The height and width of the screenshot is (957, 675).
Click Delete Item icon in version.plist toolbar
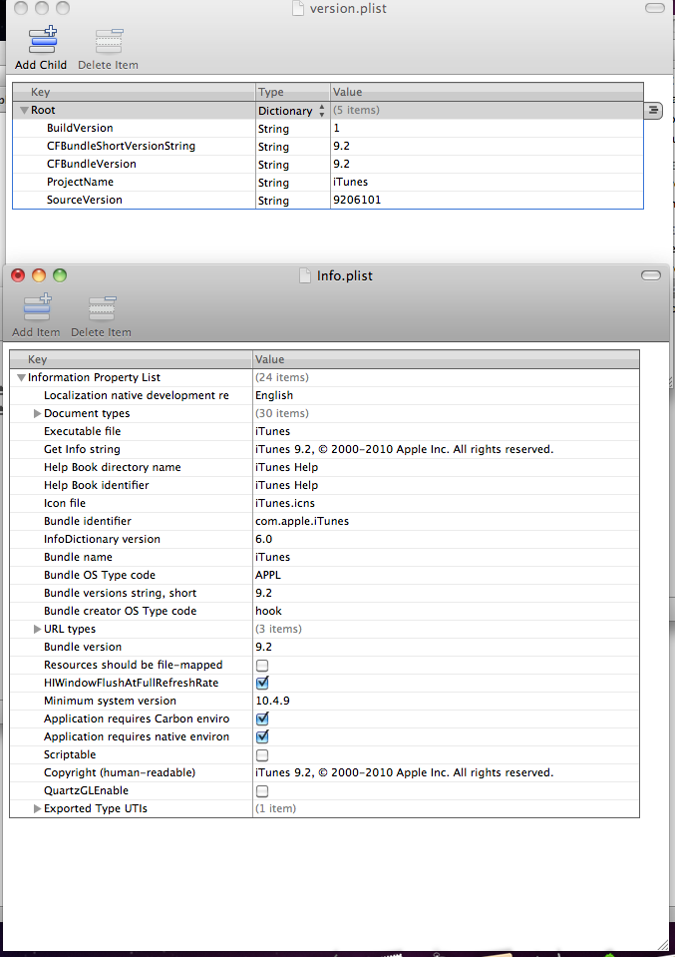pos(109,41)
